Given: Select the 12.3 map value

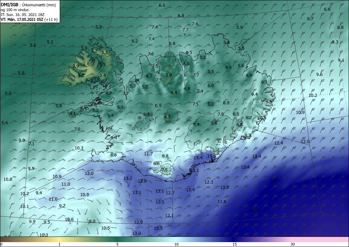Looking at the screenshot, I should coord(209,182).
